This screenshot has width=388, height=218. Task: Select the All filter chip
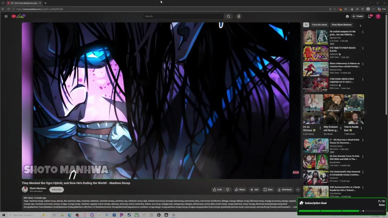click(306, 25)
